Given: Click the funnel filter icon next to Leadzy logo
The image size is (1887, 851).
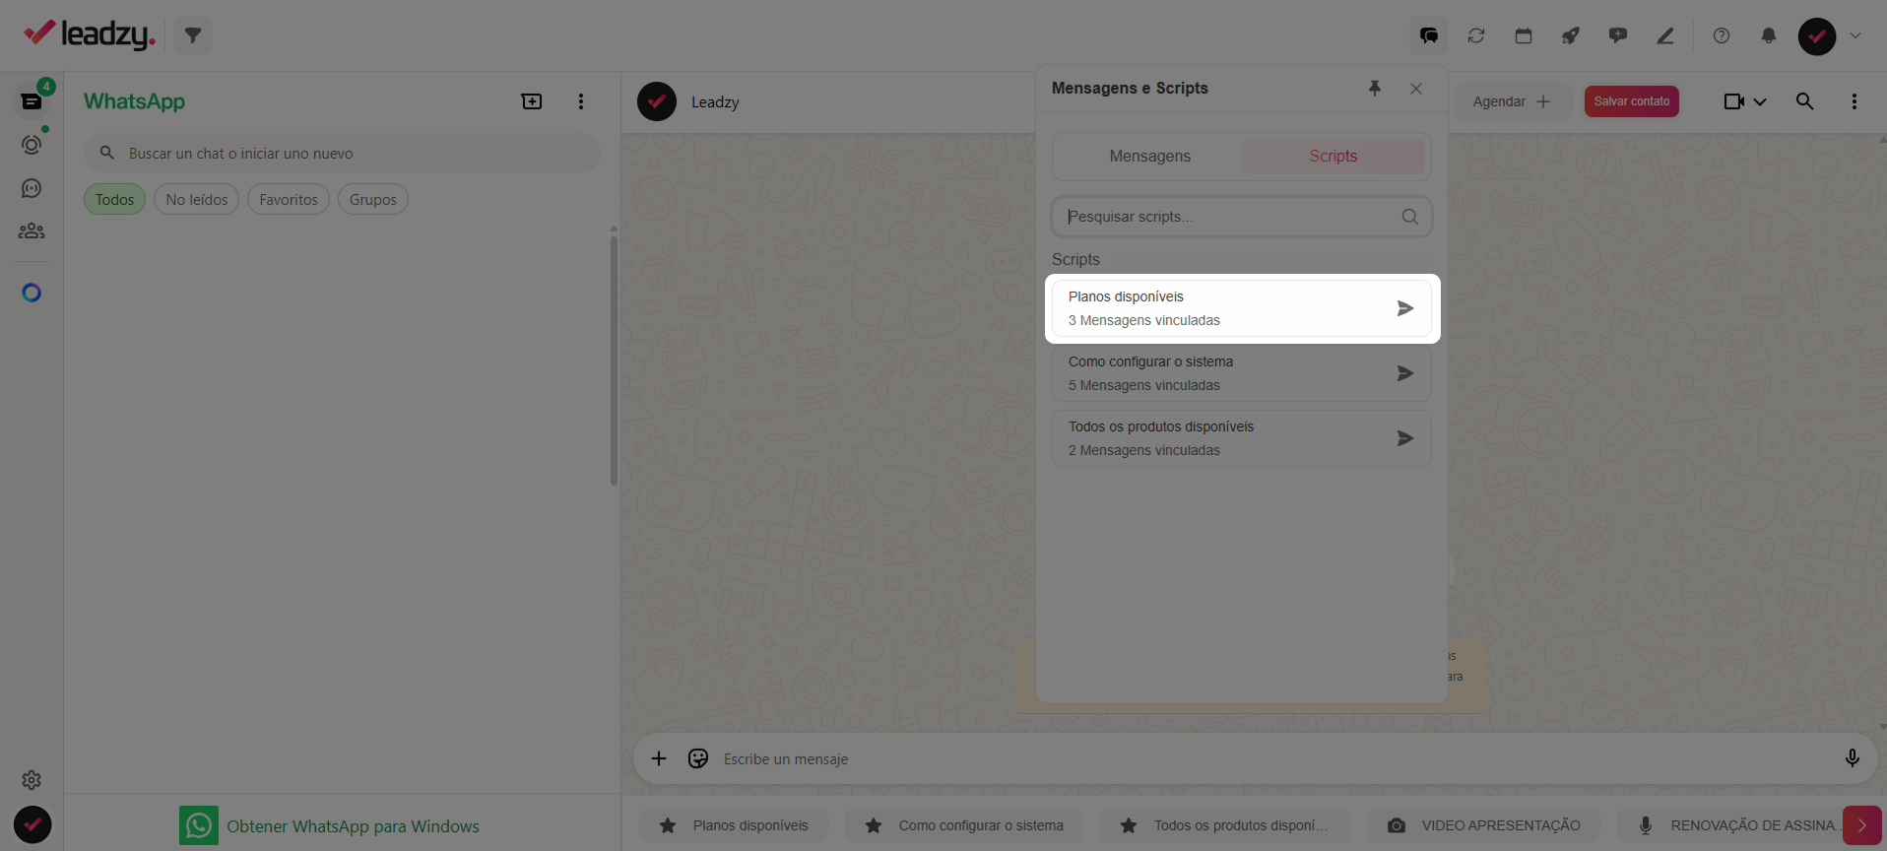Looking at the screenshot, I should pyautogui.click(x=193, y=35).
